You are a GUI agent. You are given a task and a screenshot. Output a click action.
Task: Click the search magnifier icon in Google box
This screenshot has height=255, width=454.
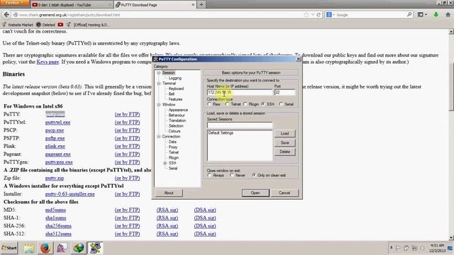(x=409, y=14)
